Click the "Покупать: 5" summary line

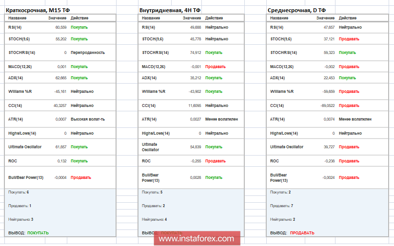(x=152, y=192)
